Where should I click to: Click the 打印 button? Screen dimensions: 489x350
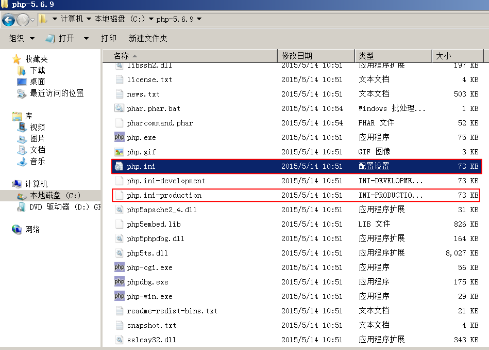pyautogui.click(x=109, y=38)
